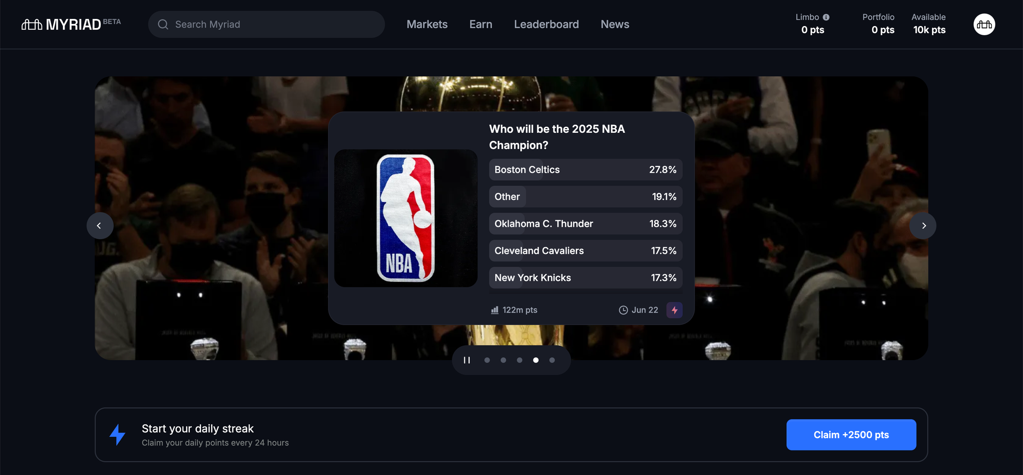The image size is (1023, 475).
Task: Pause the carousel autoplay
Action: pyautogui.click(x=466, y=360)
